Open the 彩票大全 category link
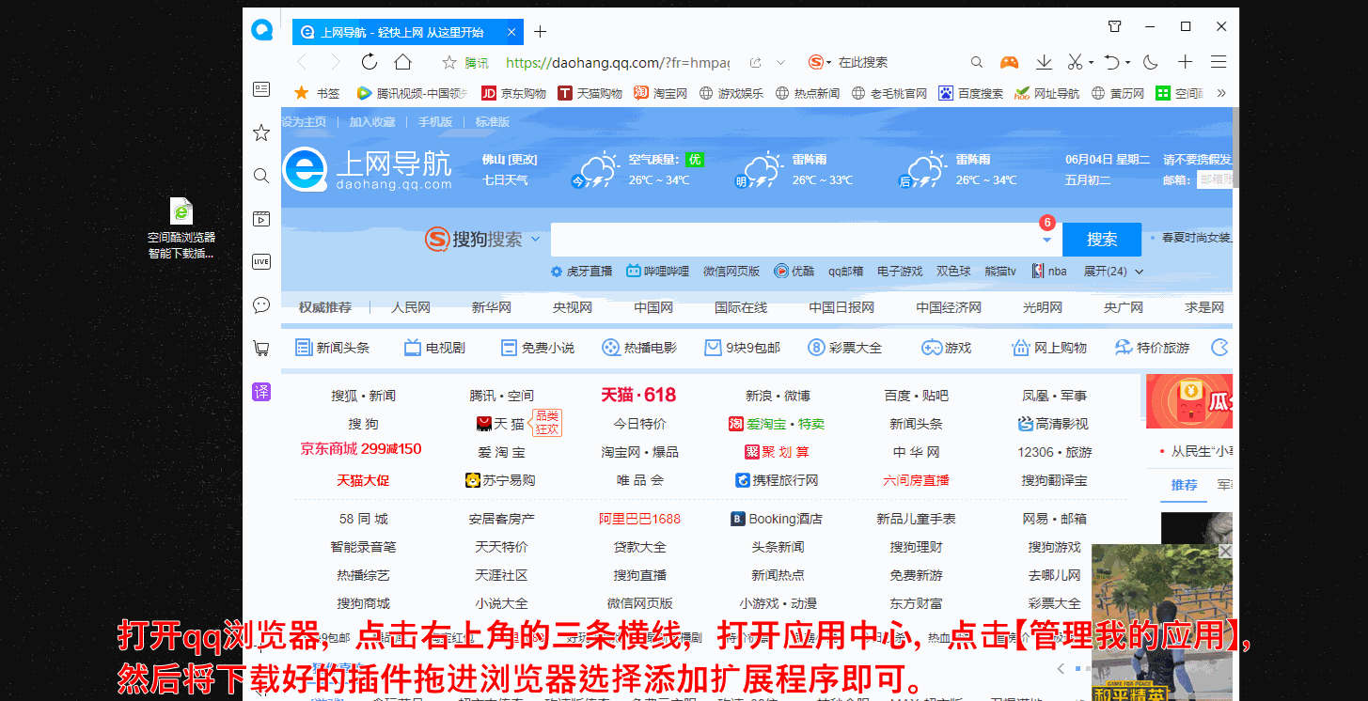Image resolution: width=1368 pixels, height=701 pixels. pyautogui.click(x=845, y=348)
